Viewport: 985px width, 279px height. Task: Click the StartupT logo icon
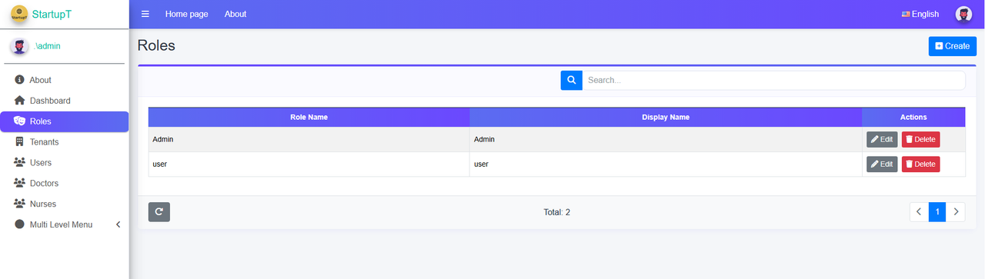pyautogui.click(x=19, y=14)
